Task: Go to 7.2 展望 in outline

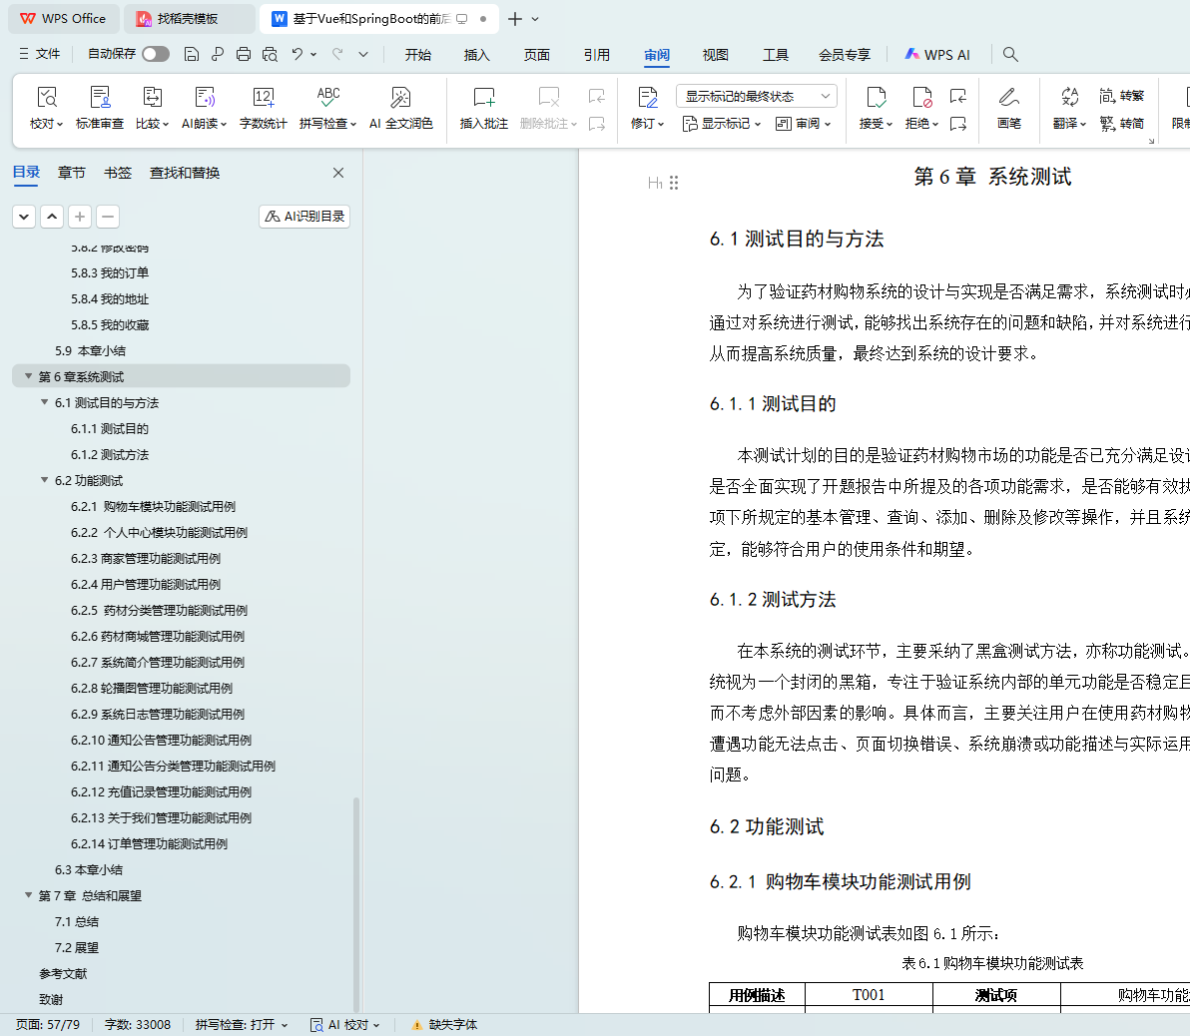Action: coord(76,948)
